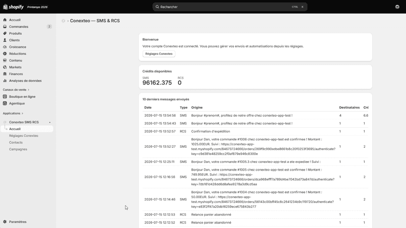406x228 pixels.
Task: Open the account avatar icon top right
Action: [397, 7]
